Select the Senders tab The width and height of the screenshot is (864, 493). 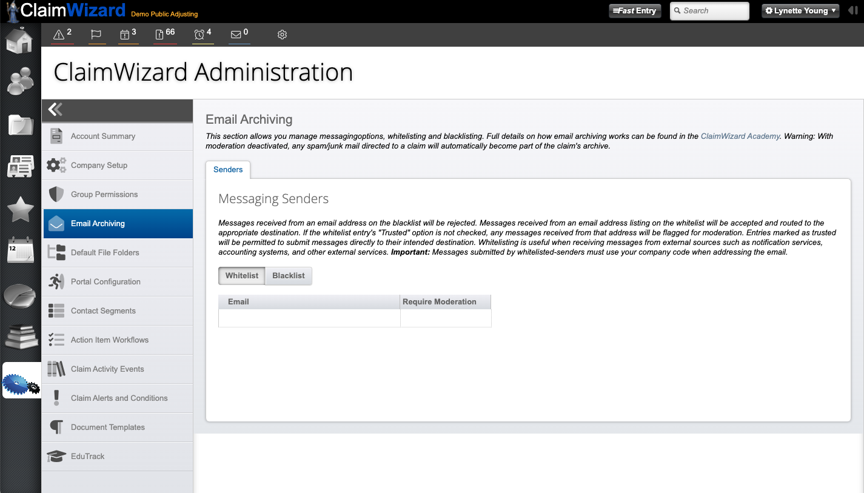click(x=228, y=170)
